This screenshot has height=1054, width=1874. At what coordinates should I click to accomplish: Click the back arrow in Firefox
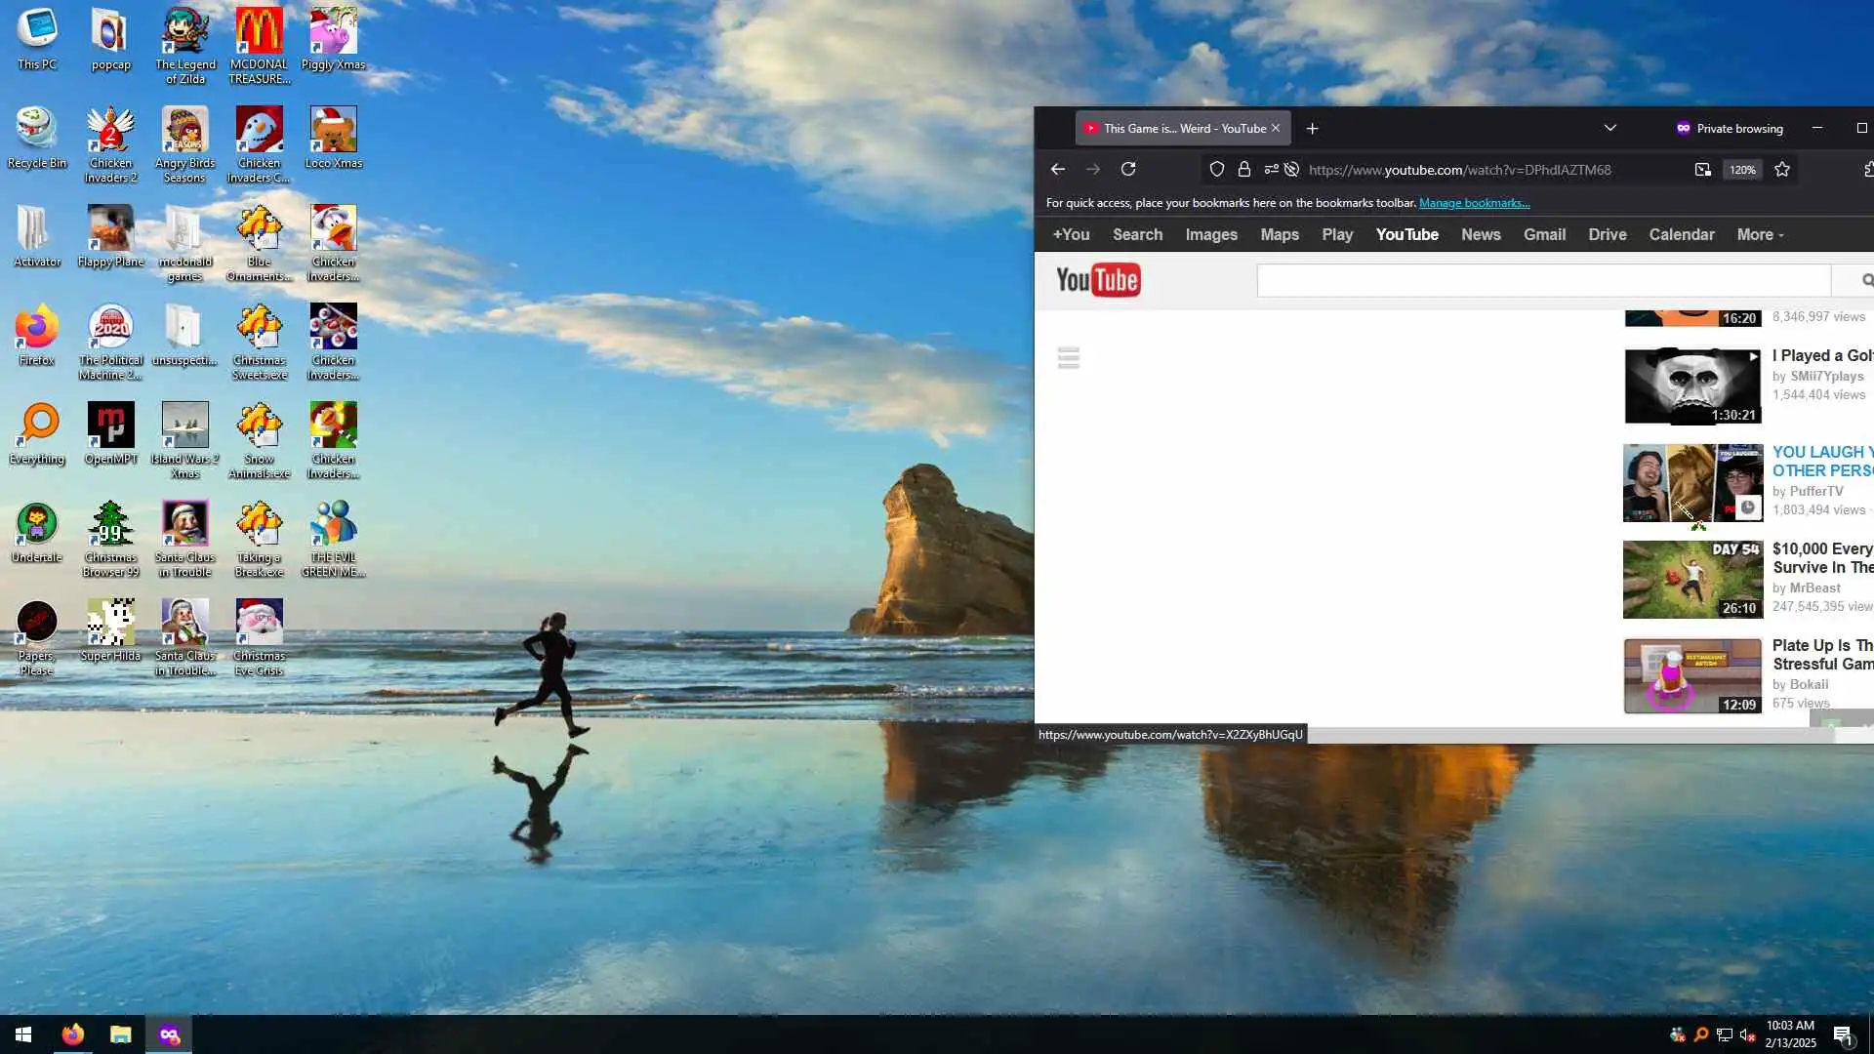pyautogui.click(x=1057, y=169)
